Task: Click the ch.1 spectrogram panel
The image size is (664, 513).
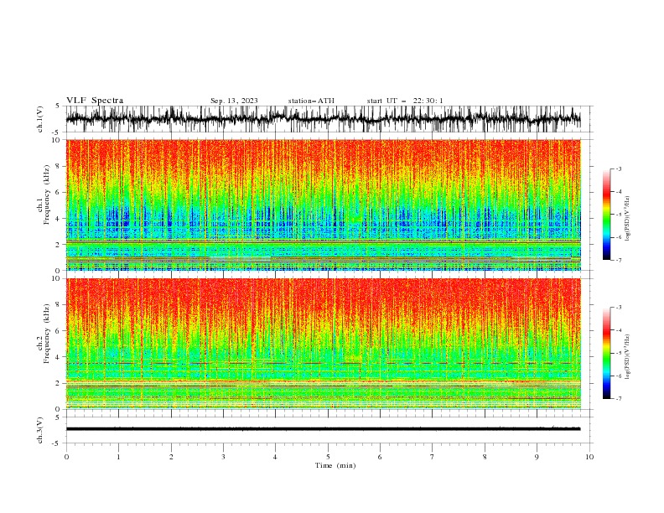Action: pyautogui.click(x=323, y=205)
